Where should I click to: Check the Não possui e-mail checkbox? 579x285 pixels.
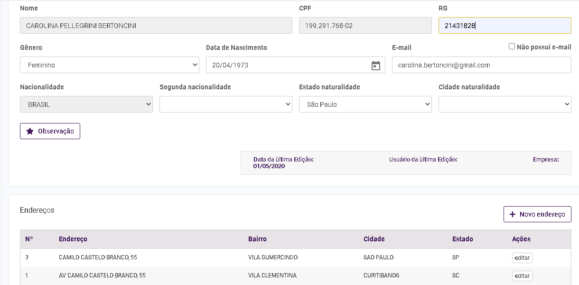pyautogui.click(x=512, y=47)
